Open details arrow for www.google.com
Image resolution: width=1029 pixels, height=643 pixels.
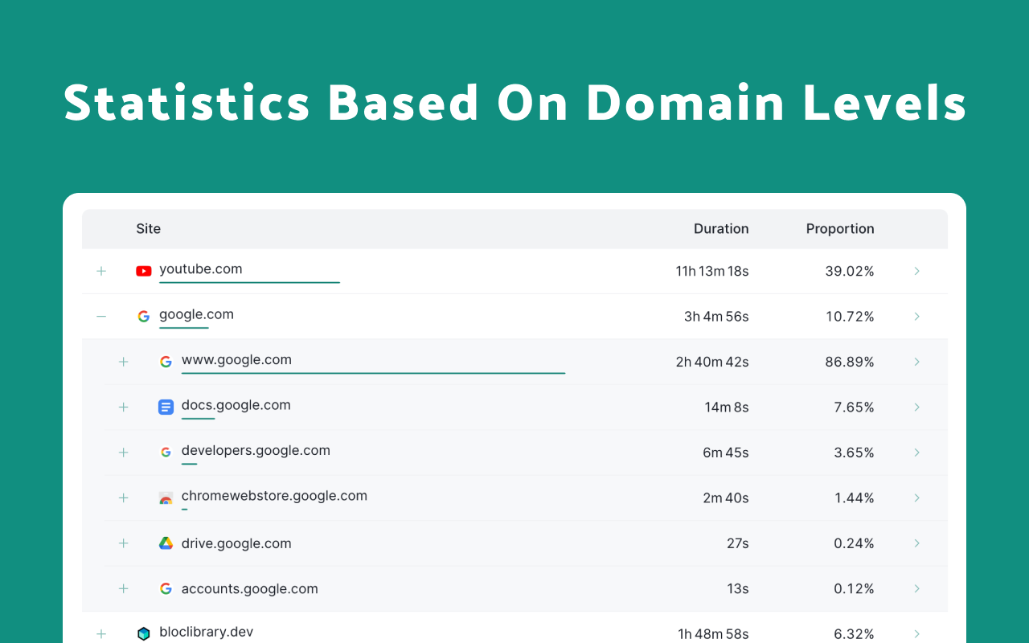tap(917, 362)
